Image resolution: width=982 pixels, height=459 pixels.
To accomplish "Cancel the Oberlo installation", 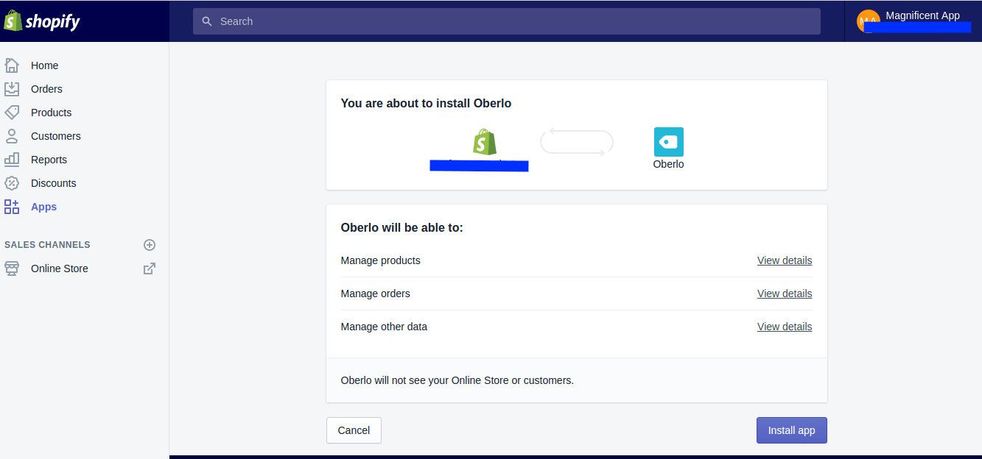I will click(x=354, y=430).
